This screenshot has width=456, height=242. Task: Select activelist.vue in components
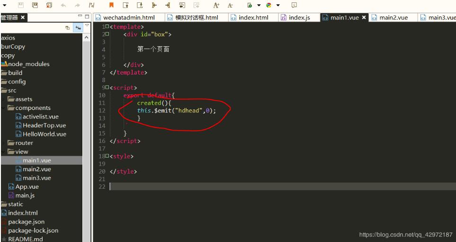(x=40, y=117)
